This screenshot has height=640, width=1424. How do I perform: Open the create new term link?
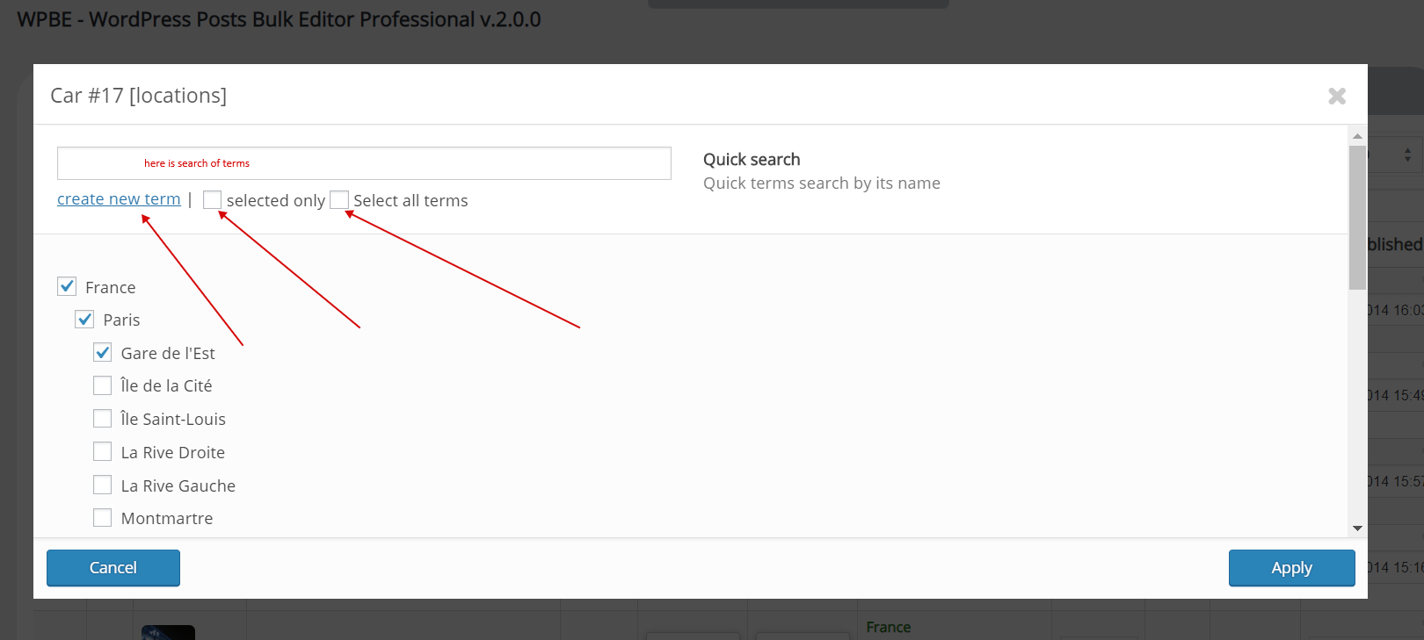tap(119, 199)
